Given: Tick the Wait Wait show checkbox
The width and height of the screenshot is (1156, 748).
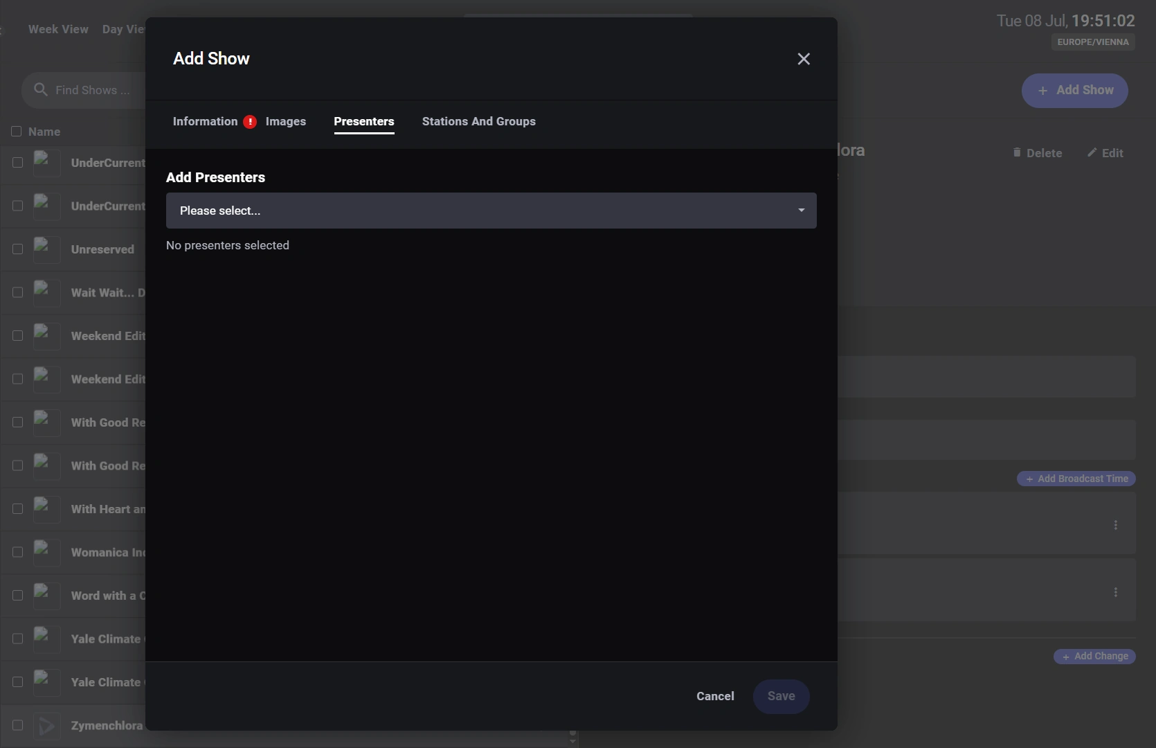Looking at the screenshot, I should [18, 292].
